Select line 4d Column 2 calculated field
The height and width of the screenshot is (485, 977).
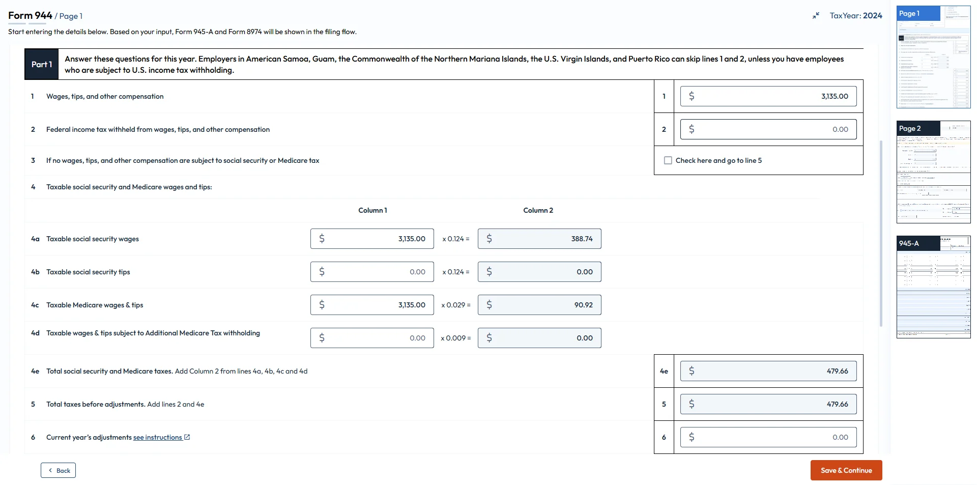pyautogui.click(x=539, y=338)
